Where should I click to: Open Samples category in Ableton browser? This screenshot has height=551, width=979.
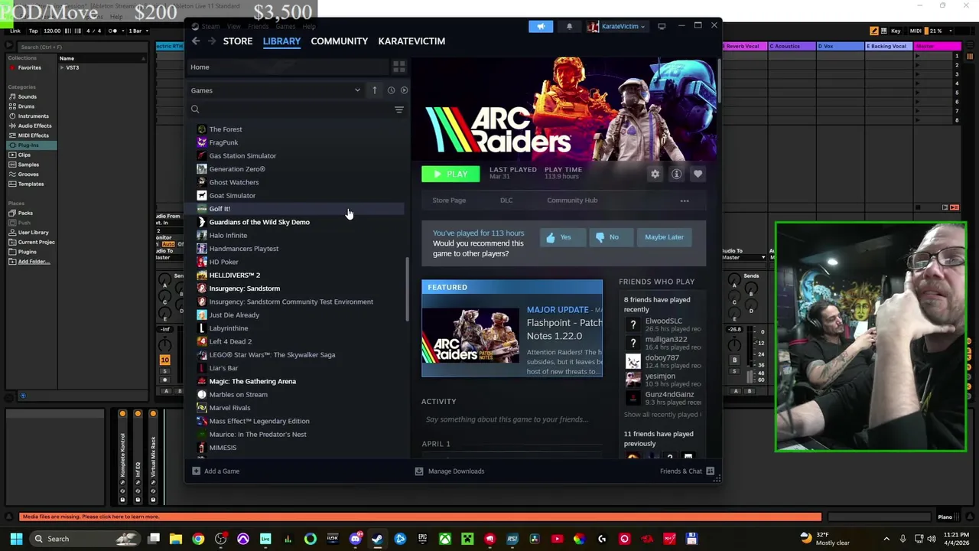[x=28, y=165]
